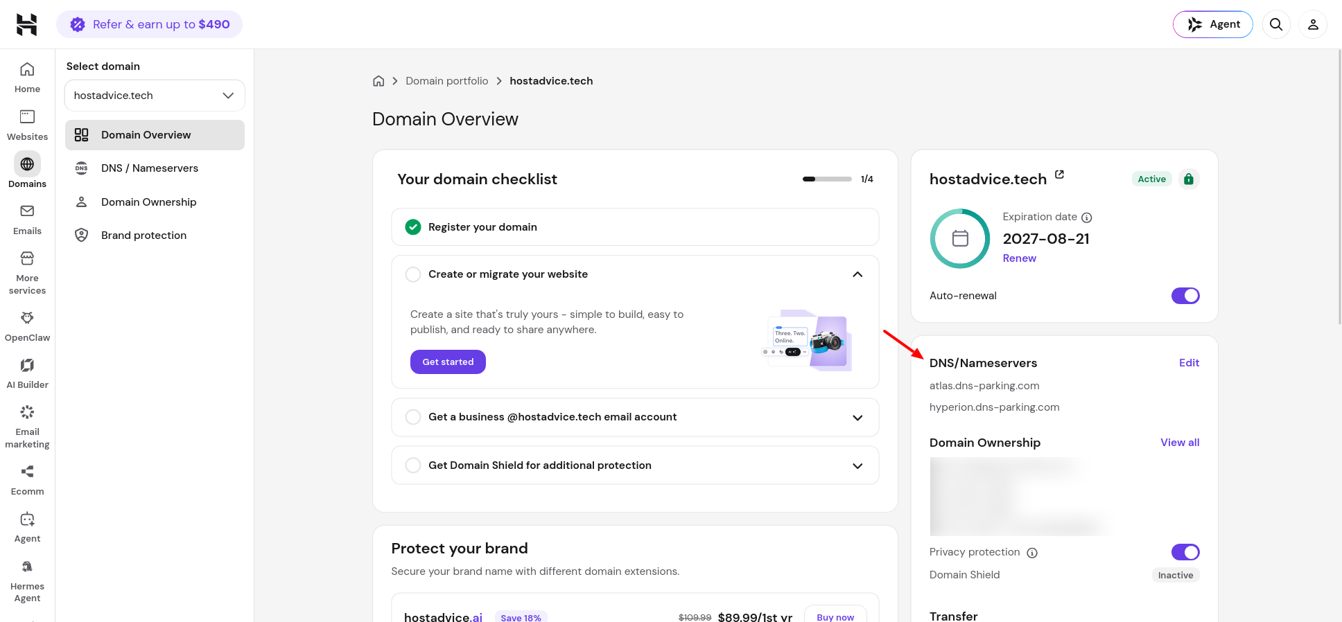Expand the business email account section
The width and height of the screenshot is (1342, 622).
857,418
